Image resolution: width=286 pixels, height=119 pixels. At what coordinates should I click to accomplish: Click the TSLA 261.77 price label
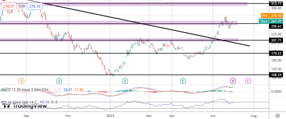tap(268, 21)
